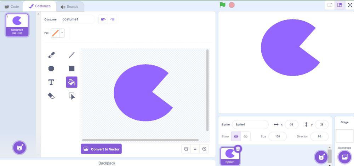
Task: Click the Sprite name field
Action: pos(250,125)
